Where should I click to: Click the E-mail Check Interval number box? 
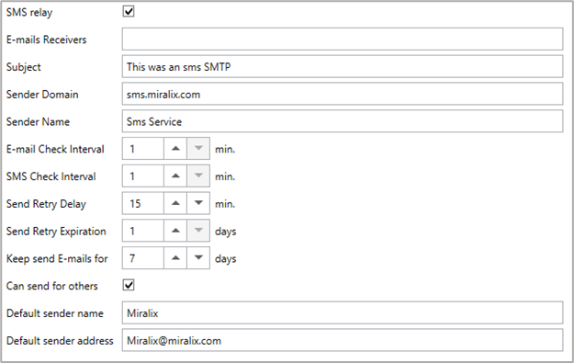tap(143, 149)
